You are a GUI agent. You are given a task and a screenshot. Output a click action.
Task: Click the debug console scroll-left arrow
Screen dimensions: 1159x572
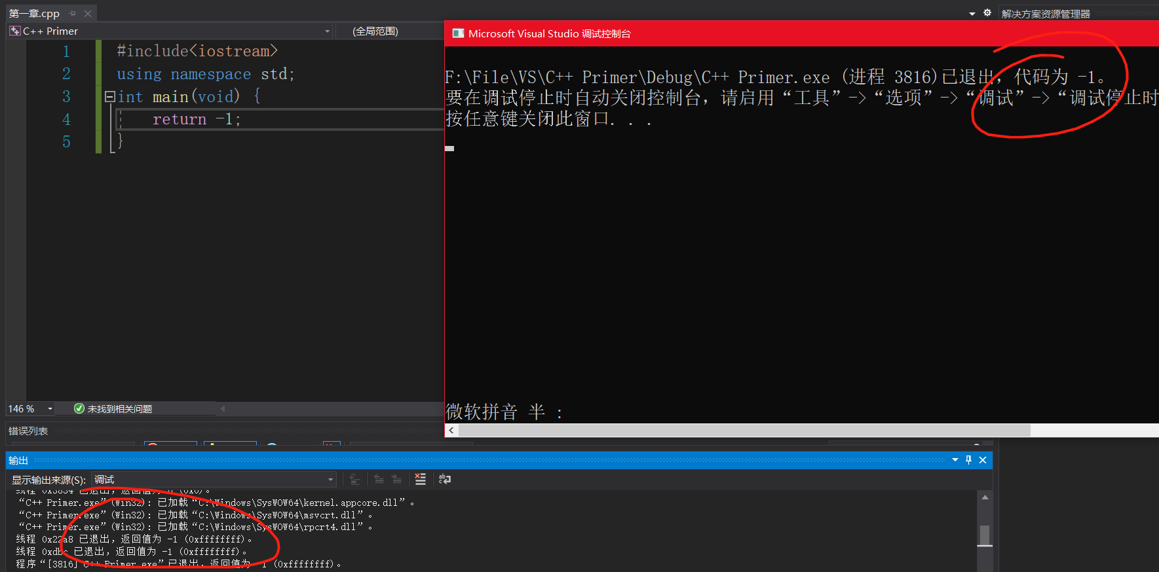point(451,430)
